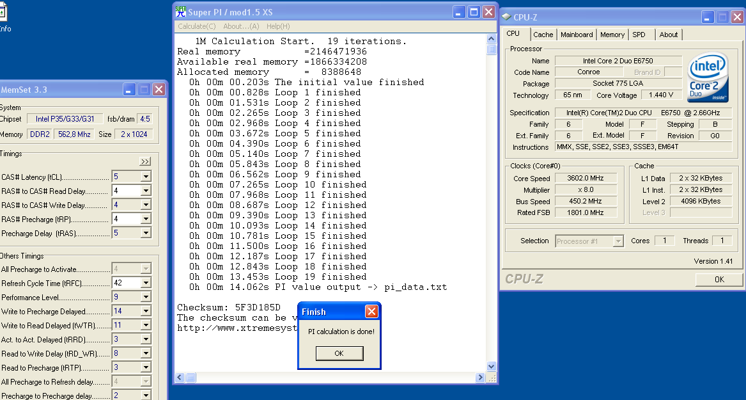The height and width of the screenshot is (400, 746).
Task: Click the Core Voltage value 1.440 V
Action: pos(661,95)
